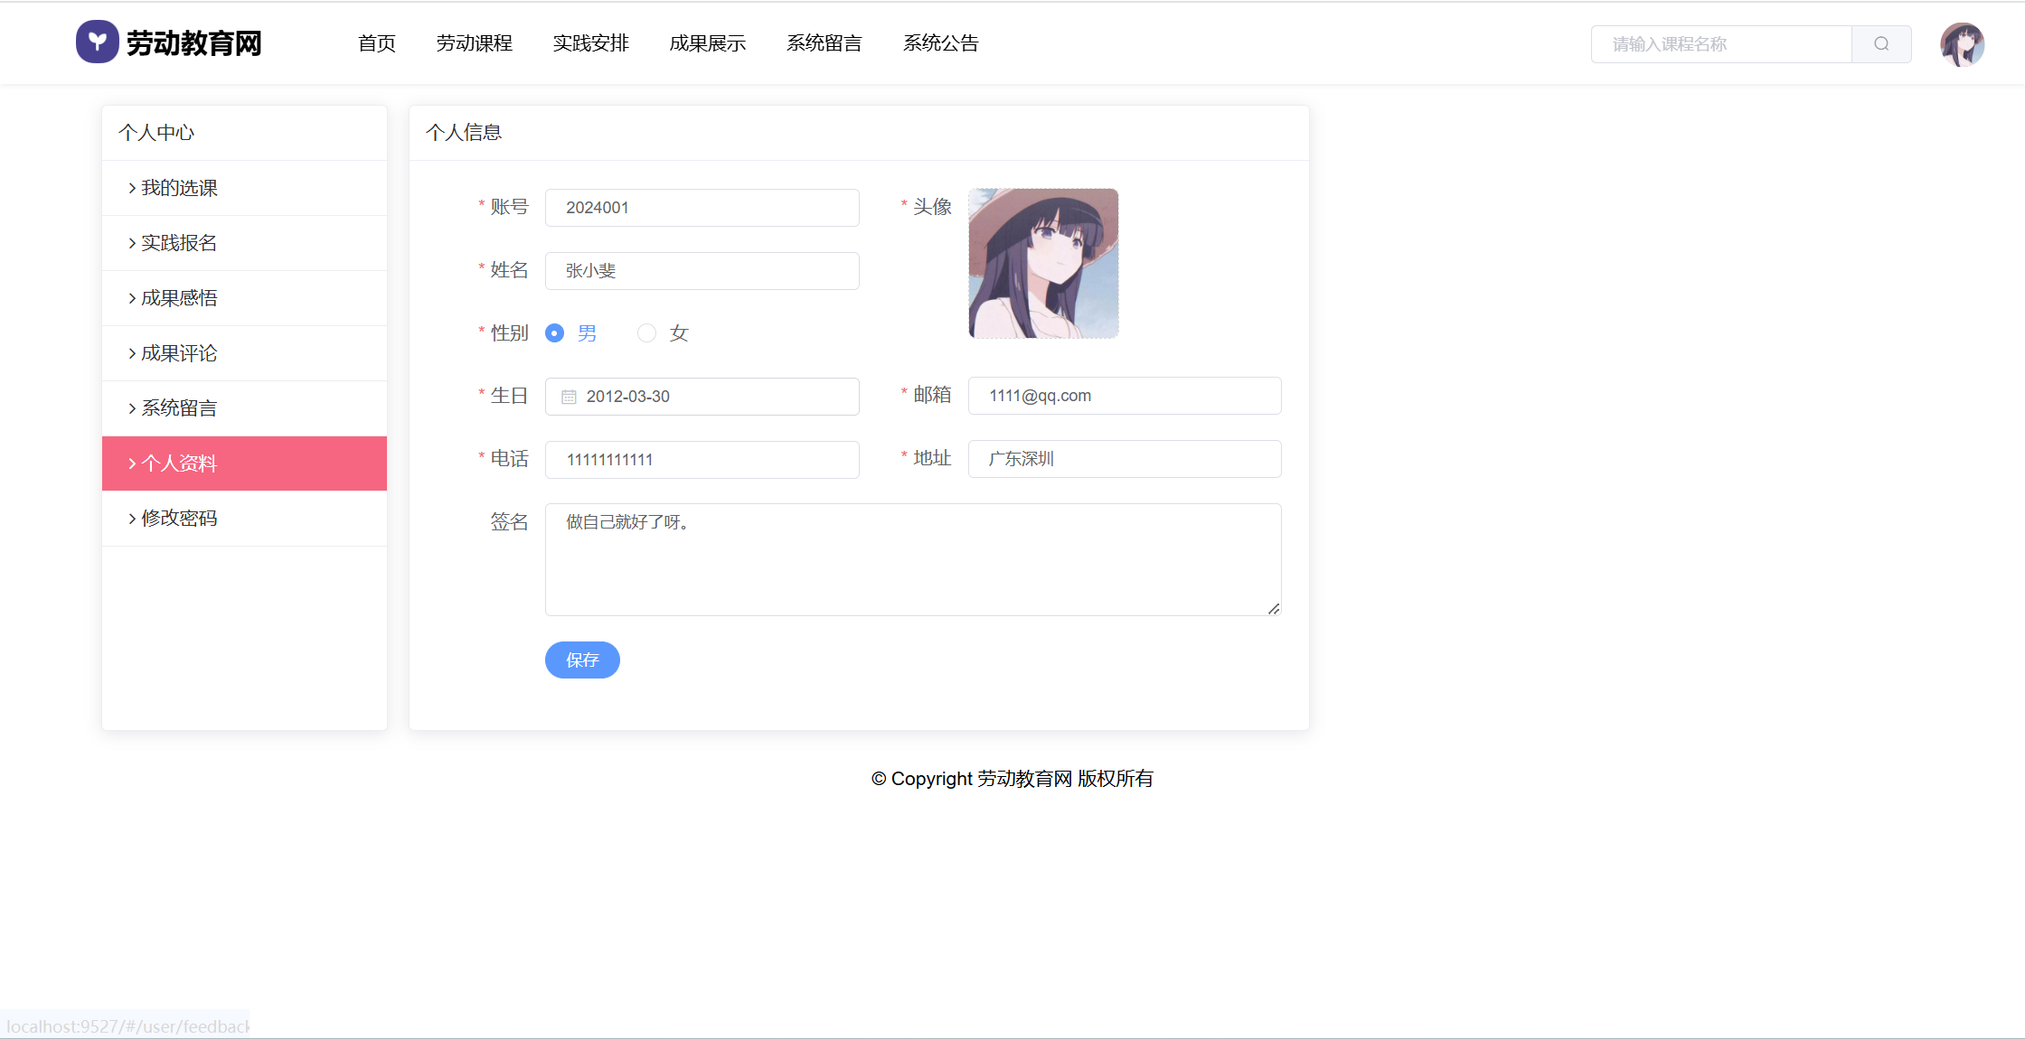Click the search magnifier icon button
Screen dimensions: 2025x1039
point(1881,44)
